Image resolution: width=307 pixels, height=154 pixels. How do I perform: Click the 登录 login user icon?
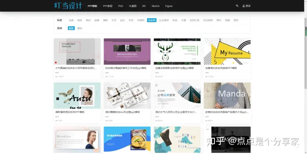click(x=243, y=6)
